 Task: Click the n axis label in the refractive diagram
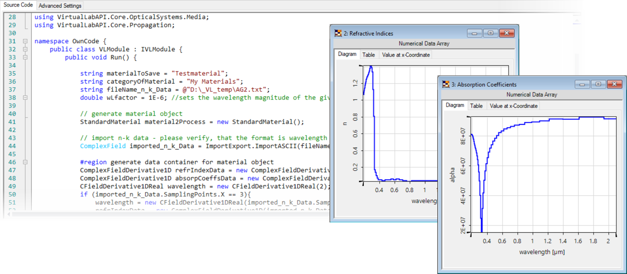(345, 124)
